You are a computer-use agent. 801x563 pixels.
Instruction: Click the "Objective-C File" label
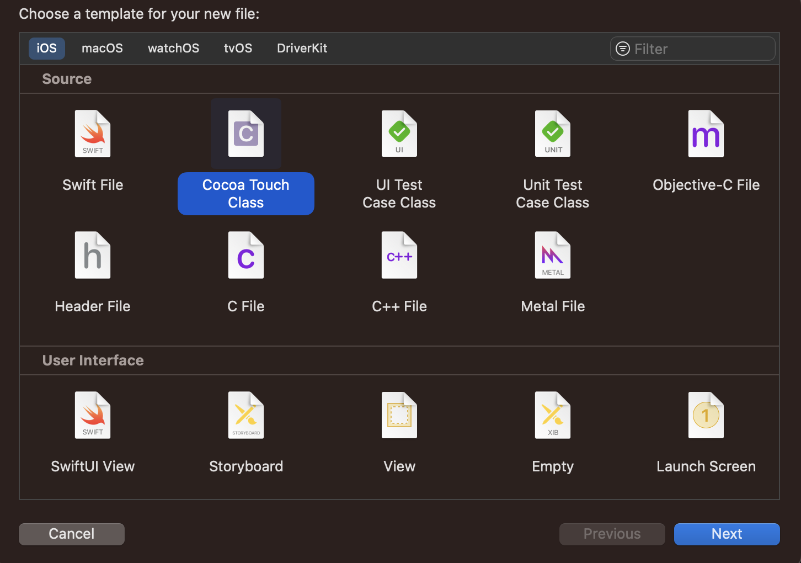706,185
